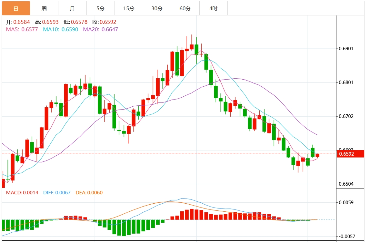This screenshot has height=242, width=370.
Task: Click the red 0.6592 current price tag
Action: click(x=346, y=154)
